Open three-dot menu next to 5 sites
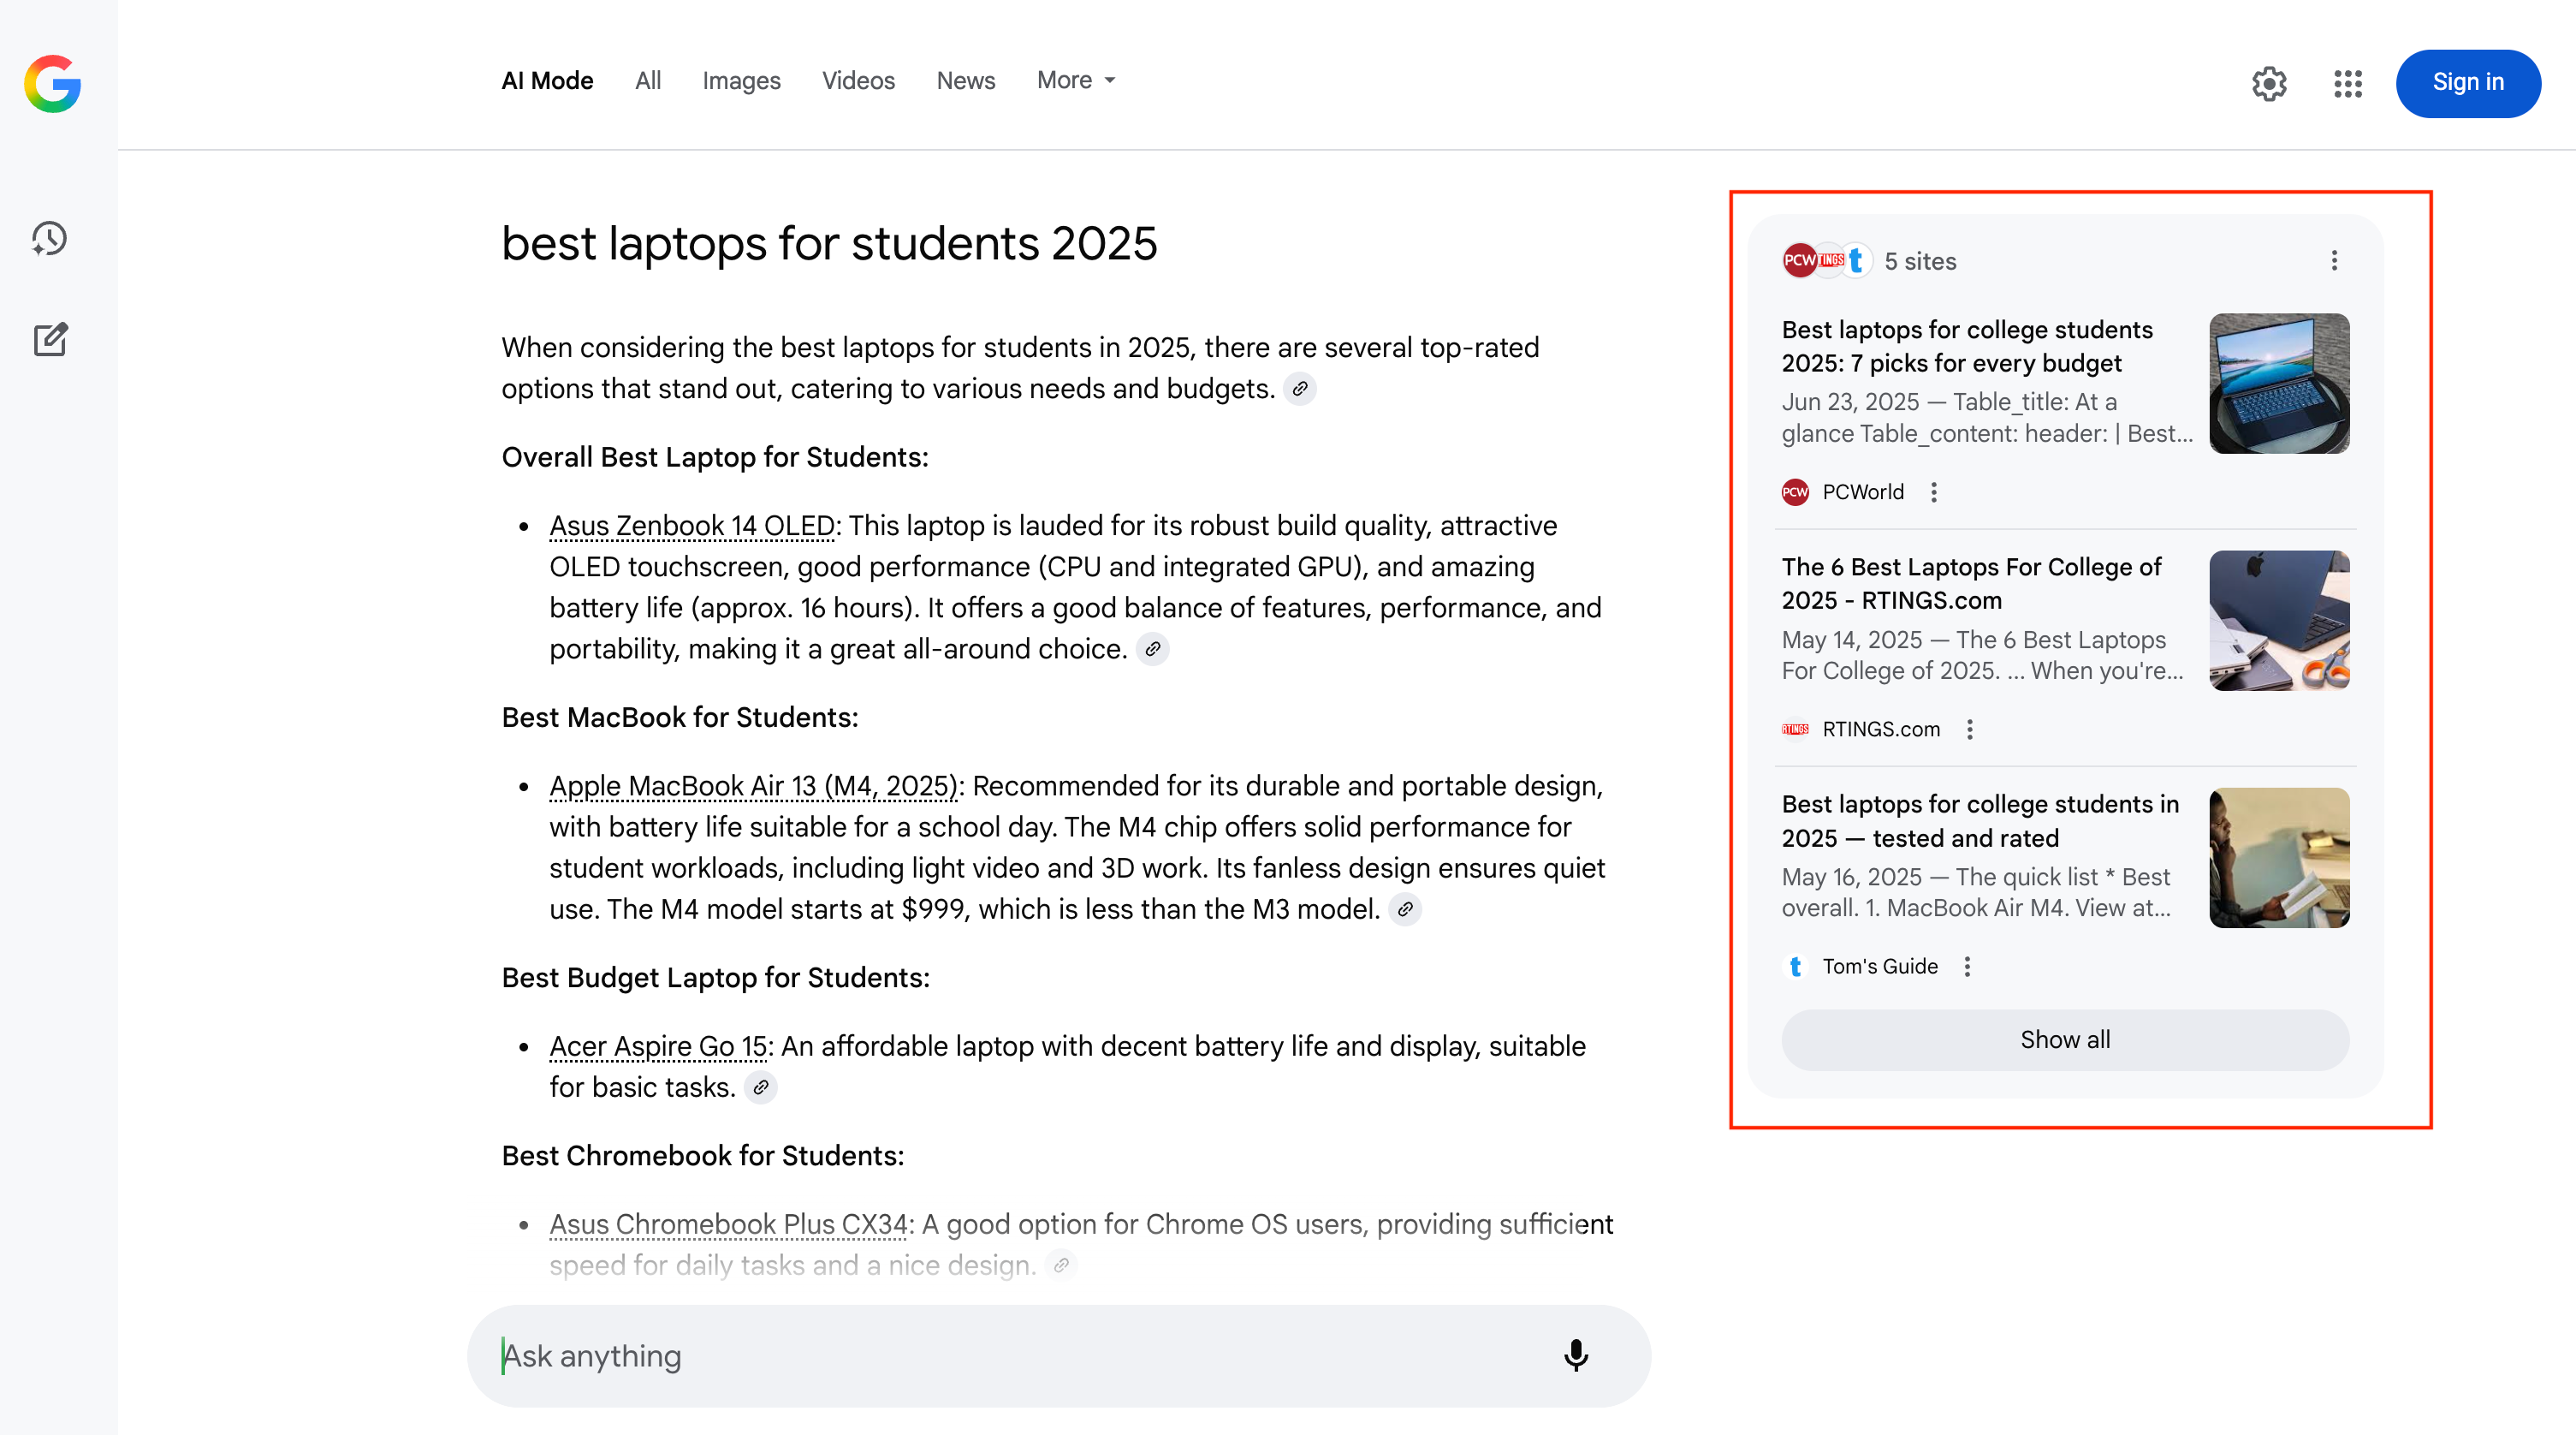Image resolution: width=2576 pixels, height=1435 pixels. tap(2334, 261)
